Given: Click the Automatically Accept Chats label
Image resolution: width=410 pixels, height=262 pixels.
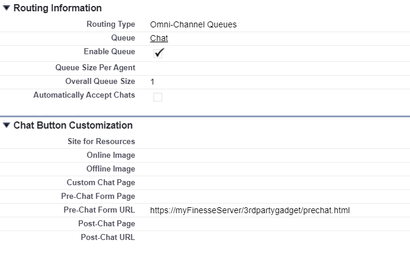Looking at the screenshot, I should [x=84, y=95].
